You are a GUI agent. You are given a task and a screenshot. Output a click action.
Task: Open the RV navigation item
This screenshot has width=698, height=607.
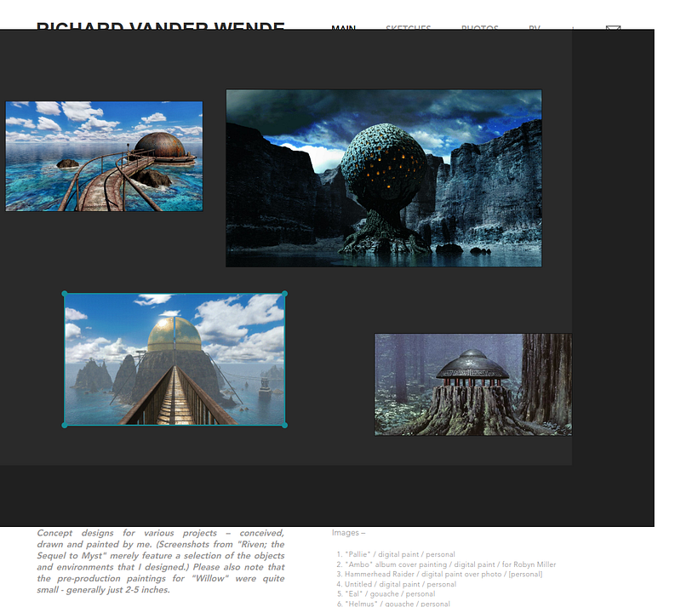pos(535,27)
